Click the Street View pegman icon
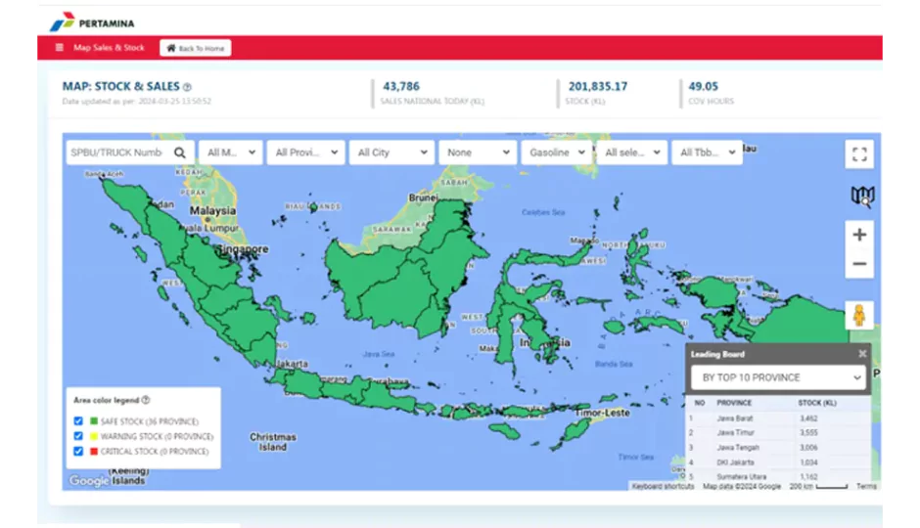The width and height of the screenshot is (920, 528). 859,316
